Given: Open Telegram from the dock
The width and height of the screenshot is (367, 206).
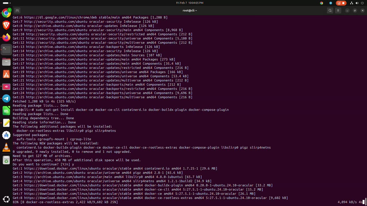Looking at the screenshot, I should coord(6,98).
